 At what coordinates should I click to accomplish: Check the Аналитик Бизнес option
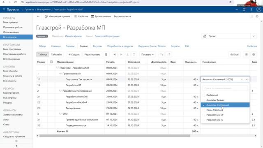204,100
